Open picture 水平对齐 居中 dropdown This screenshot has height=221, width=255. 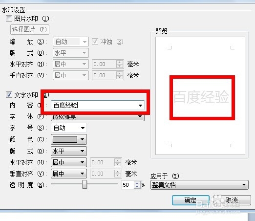tap(71, 64)
